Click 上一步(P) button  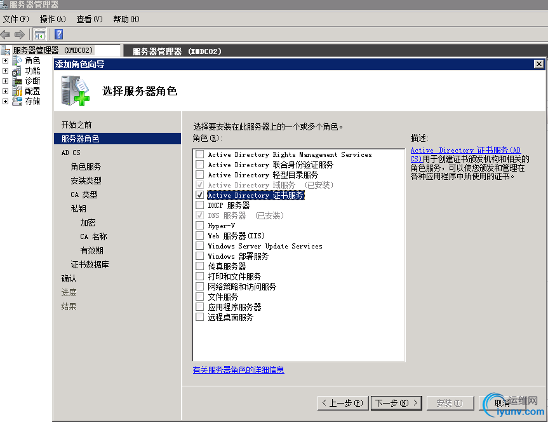[342, 403]
